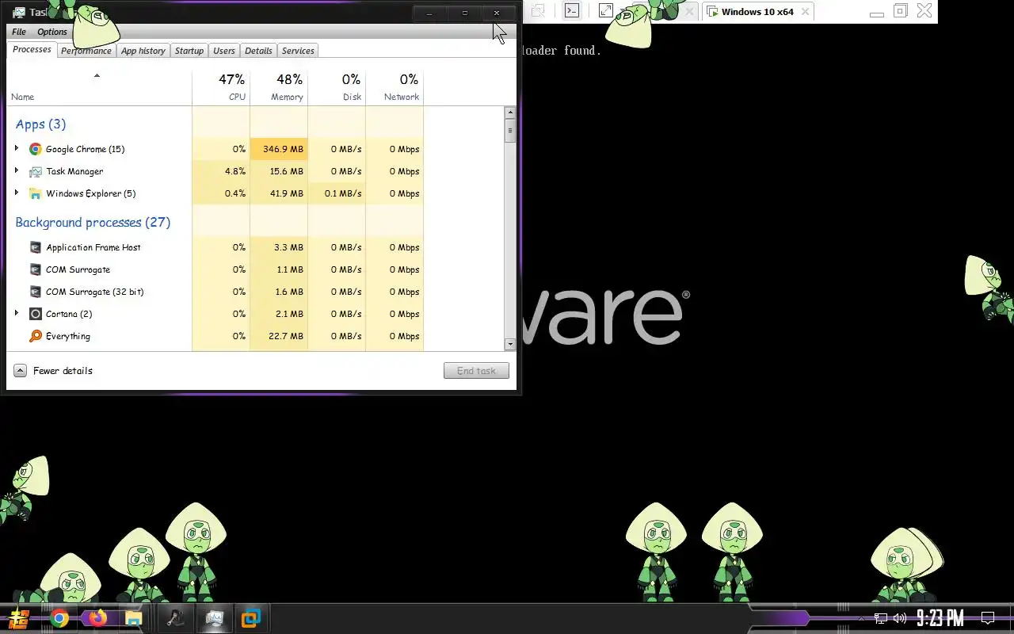Click the Everything process search icon
The height and width of the screenshot is (634, 1014).
(x=35, y=336)
